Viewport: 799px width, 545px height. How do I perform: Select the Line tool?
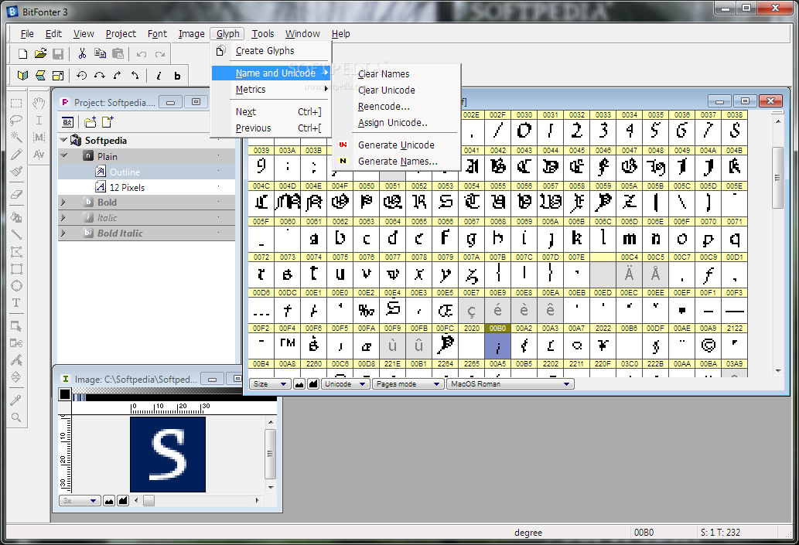[x=16, y=235]
